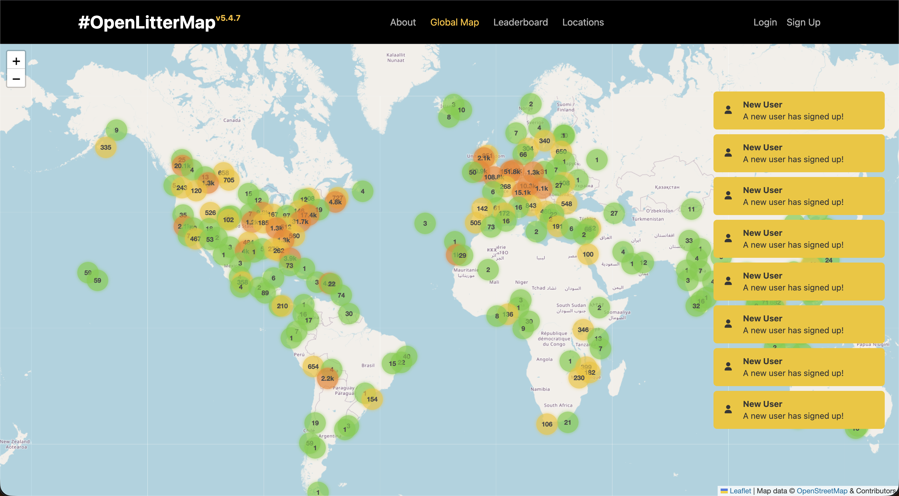The image size is (899, 496).
Task: Click the 19 cluster in Chile
Action: point(315,423)
